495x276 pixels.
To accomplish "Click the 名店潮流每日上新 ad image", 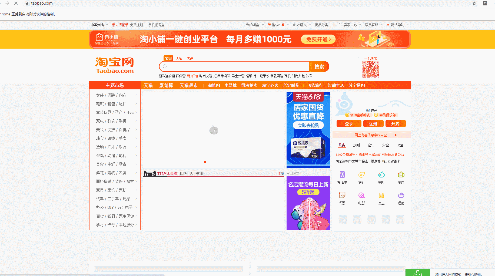I will [308, 203].
